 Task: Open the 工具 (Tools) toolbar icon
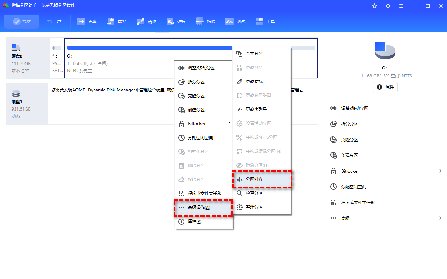point(265,21)
